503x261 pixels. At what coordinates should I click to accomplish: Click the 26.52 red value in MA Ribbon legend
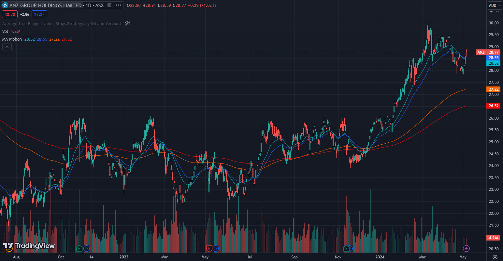tap(67, 39)
